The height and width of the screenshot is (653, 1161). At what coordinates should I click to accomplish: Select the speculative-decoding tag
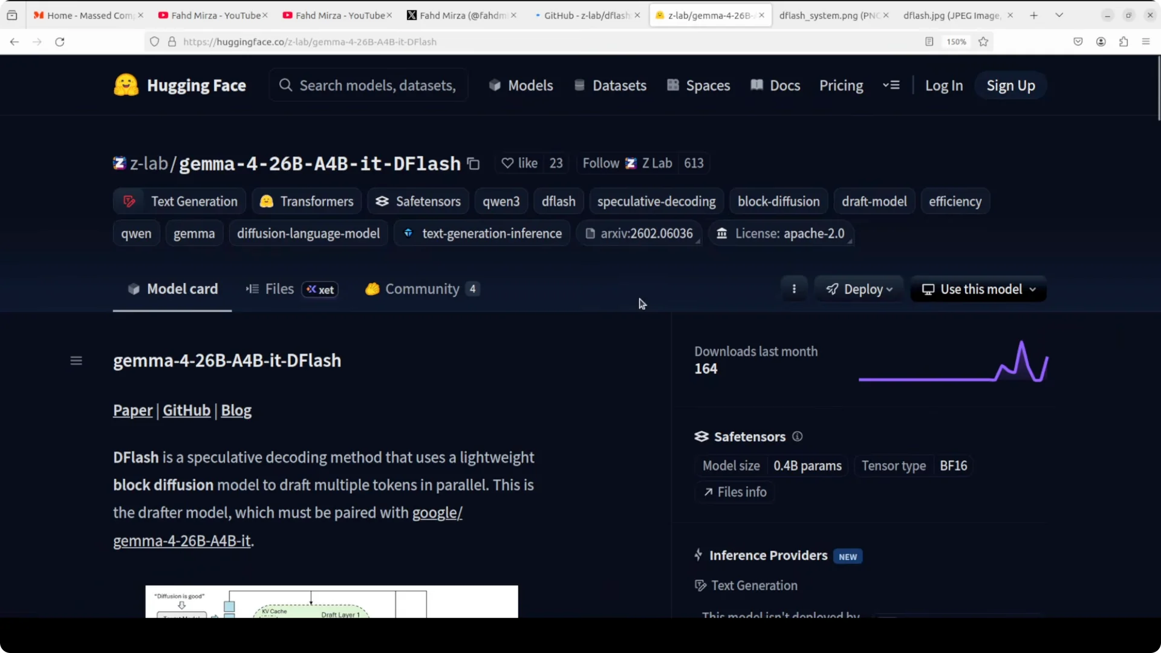tap(656, 201)
